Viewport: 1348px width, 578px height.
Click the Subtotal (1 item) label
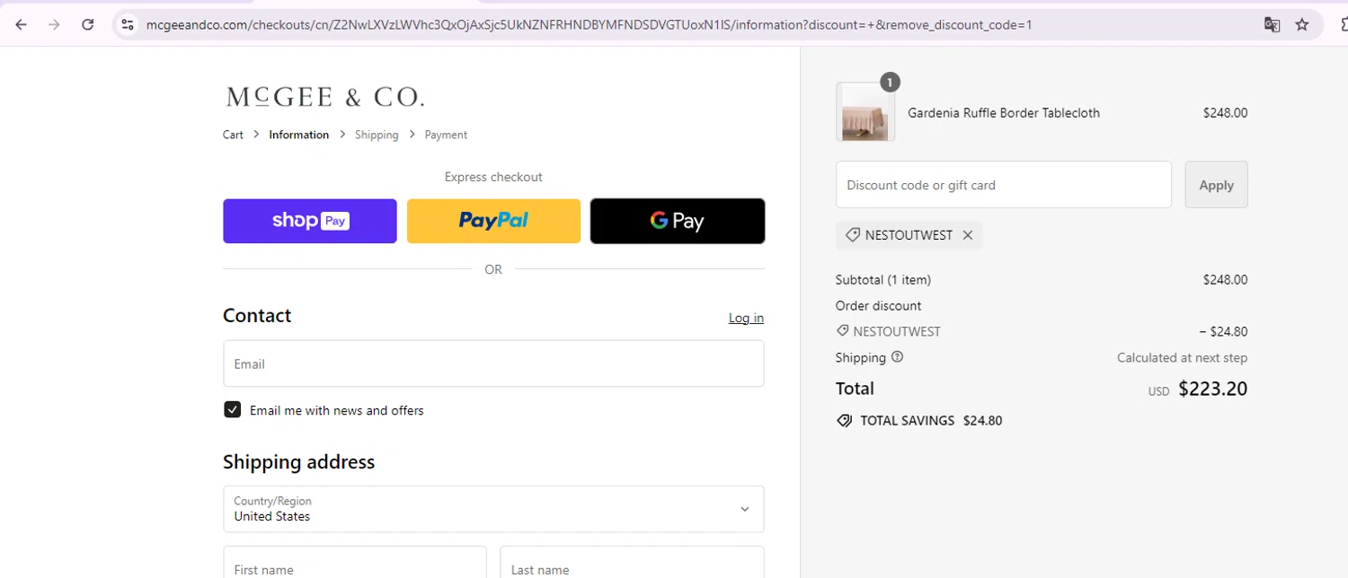883,280
